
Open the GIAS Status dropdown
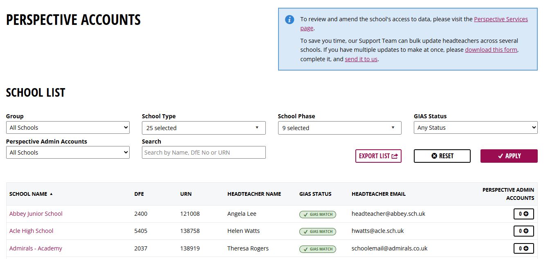coord(476,128)
